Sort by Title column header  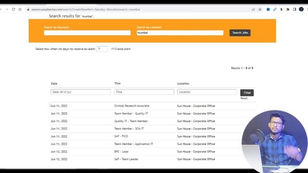(117, 83)
